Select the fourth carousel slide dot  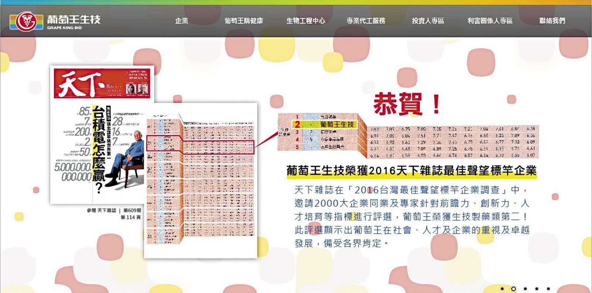tap(537, 289)
